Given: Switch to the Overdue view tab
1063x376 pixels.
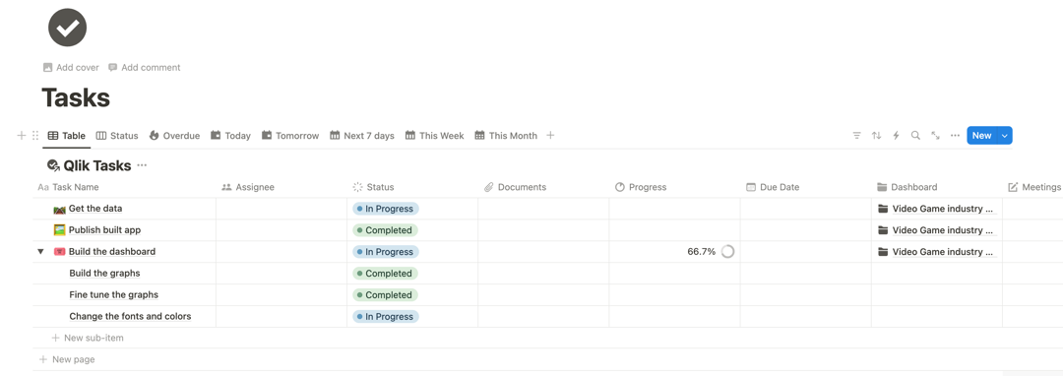Looking at the screenshot, I should pyautogui.click(x=174, y=136).
